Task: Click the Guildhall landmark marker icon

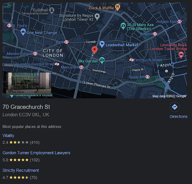Action: pos(52,10)
